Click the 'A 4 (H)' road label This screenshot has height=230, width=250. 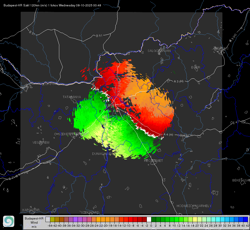point(168,135)
